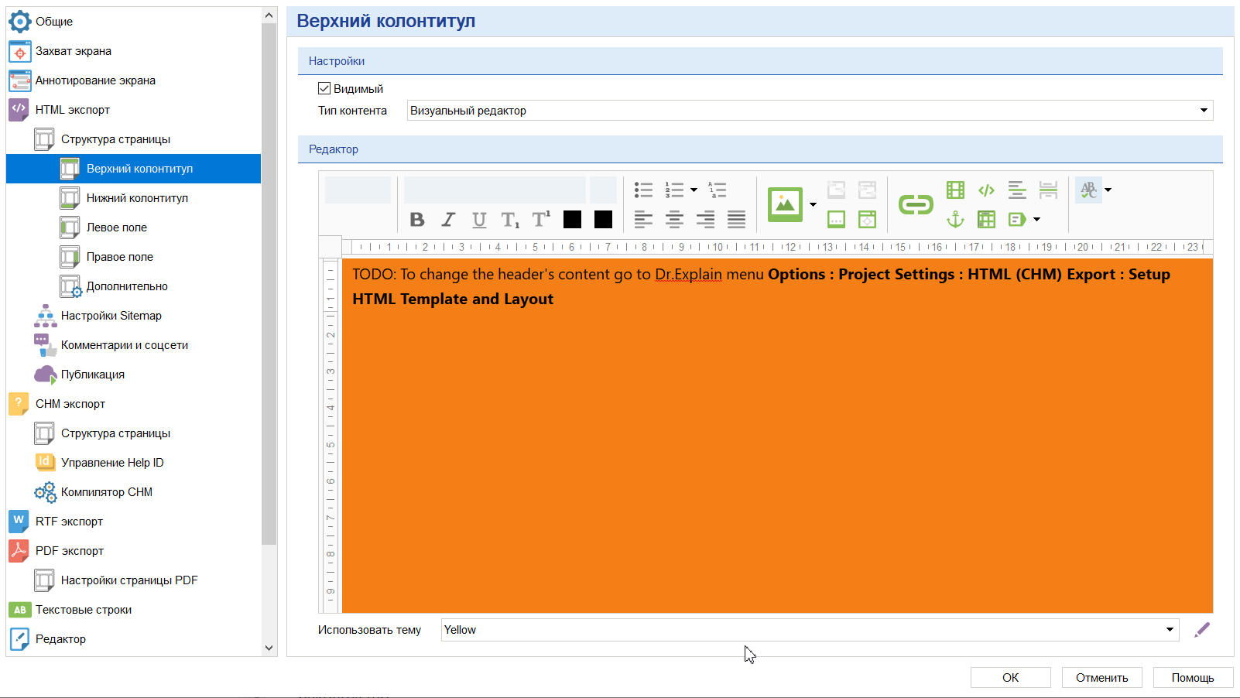Open Дополнительно settings item
This screenshot has height=698, width=1240.
coord(127,286)
